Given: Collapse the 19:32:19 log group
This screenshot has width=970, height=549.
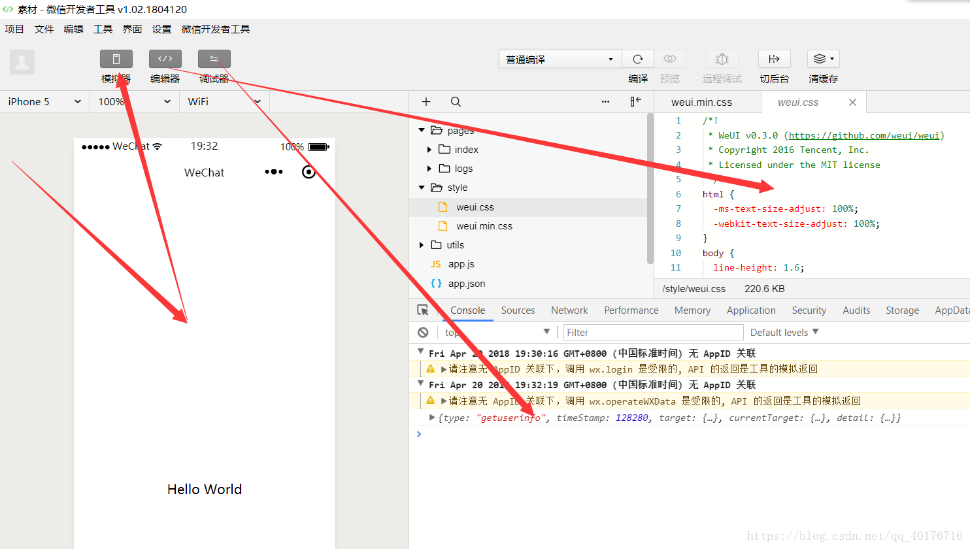Looking at the screenshot, I should click(x=421, y=384).
